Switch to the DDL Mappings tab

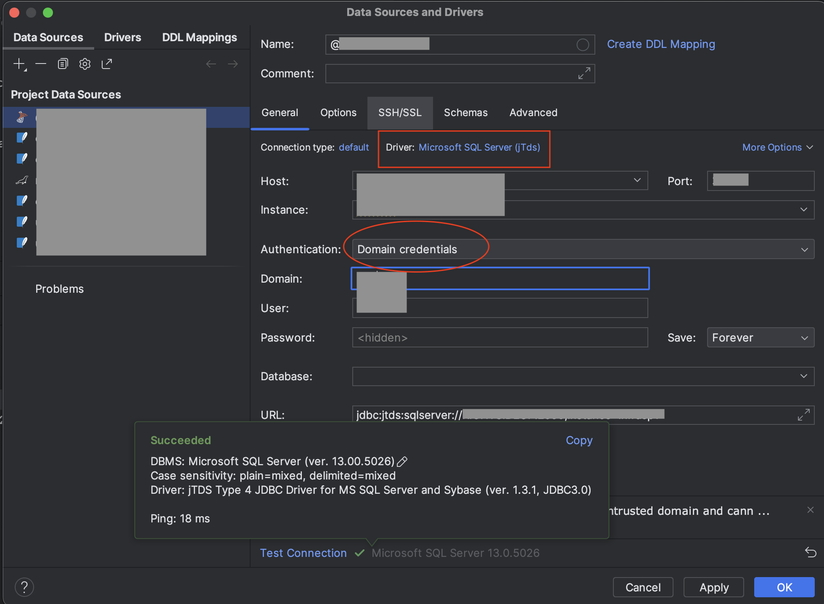[199, 37]
